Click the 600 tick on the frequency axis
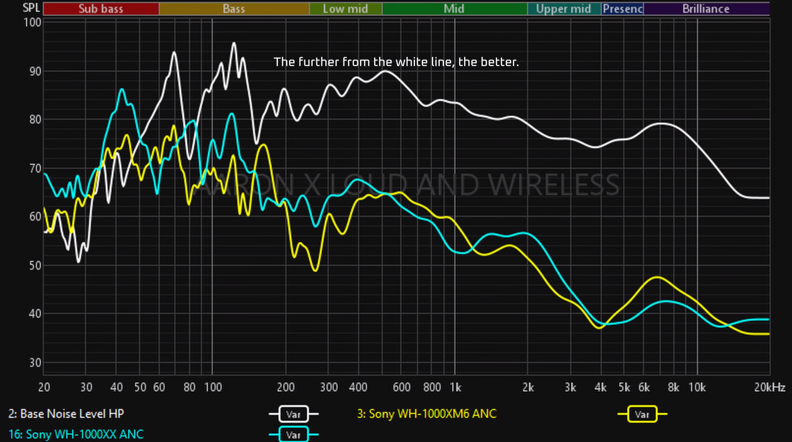Image resolution: width=792 pixels, height=442 pixels. coord(402,387)
